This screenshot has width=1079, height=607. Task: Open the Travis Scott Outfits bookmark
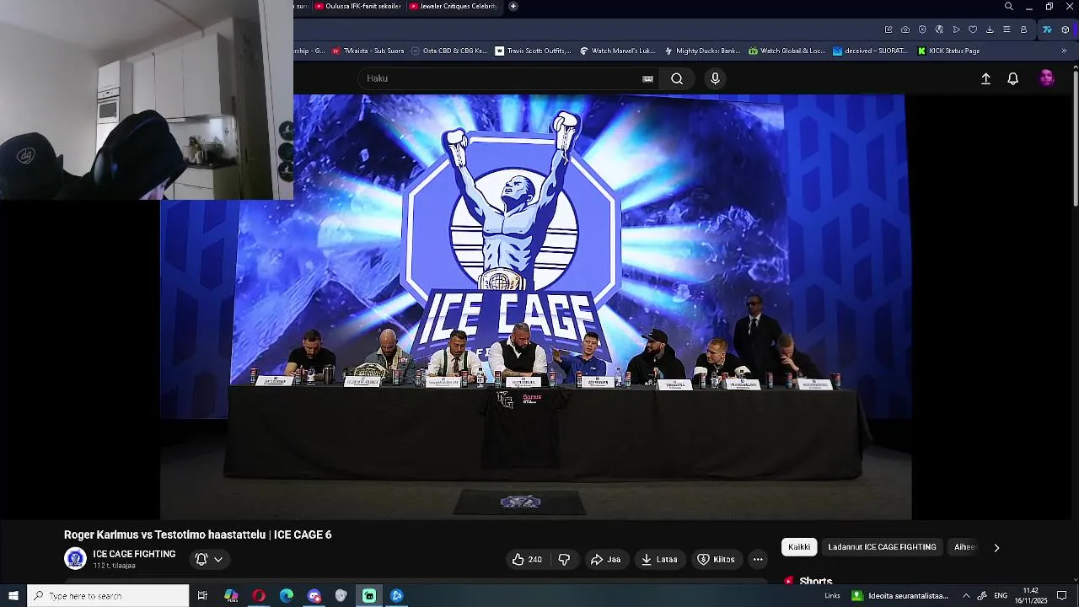533,51
